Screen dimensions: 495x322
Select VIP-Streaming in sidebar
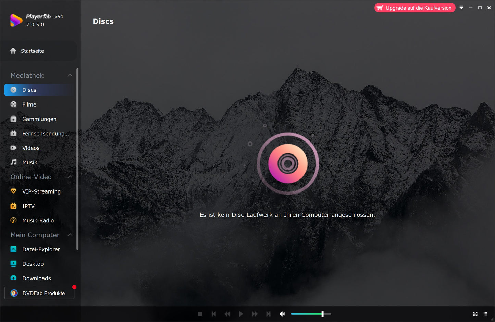point(41,191)
